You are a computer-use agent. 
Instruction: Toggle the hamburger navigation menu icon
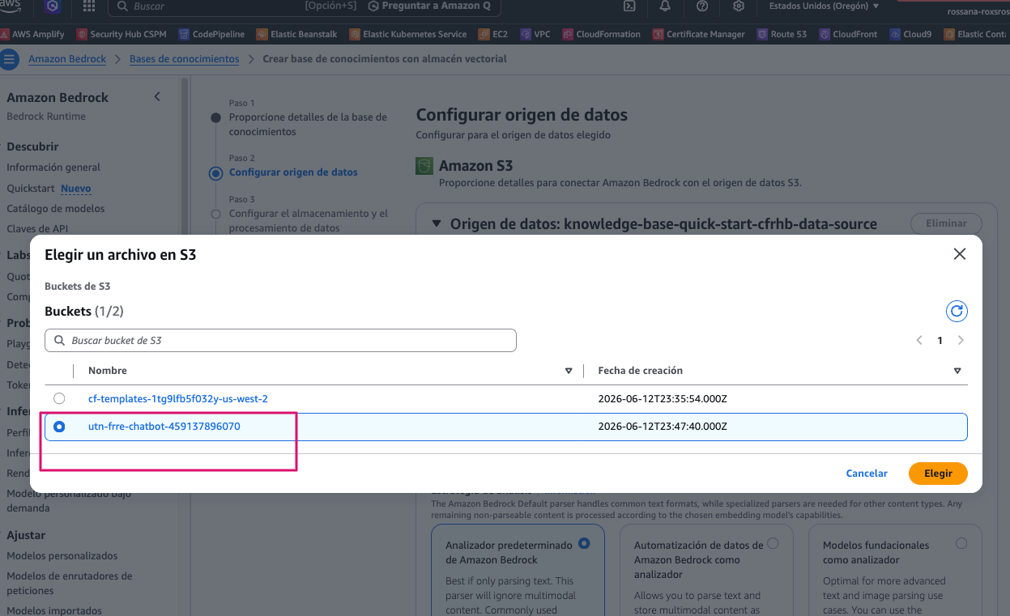click(x=10, y=60)
